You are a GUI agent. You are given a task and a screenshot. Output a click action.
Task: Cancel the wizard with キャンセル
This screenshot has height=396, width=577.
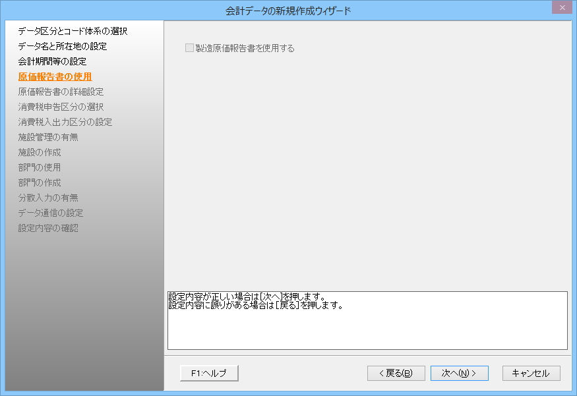[x=531, y=373]
